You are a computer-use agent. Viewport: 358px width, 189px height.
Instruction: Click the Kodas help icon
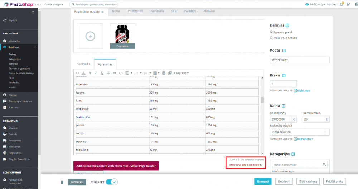[x=284, y=50]
